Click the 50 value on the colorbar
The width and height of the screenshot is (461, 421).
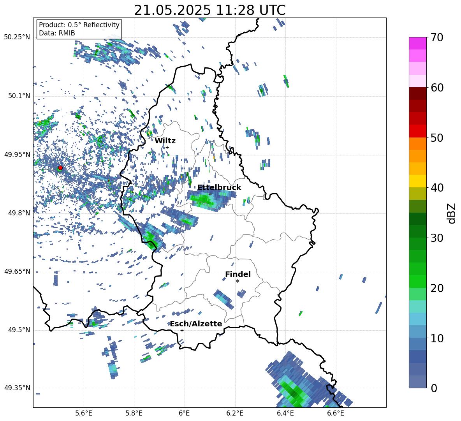point(436,137)
